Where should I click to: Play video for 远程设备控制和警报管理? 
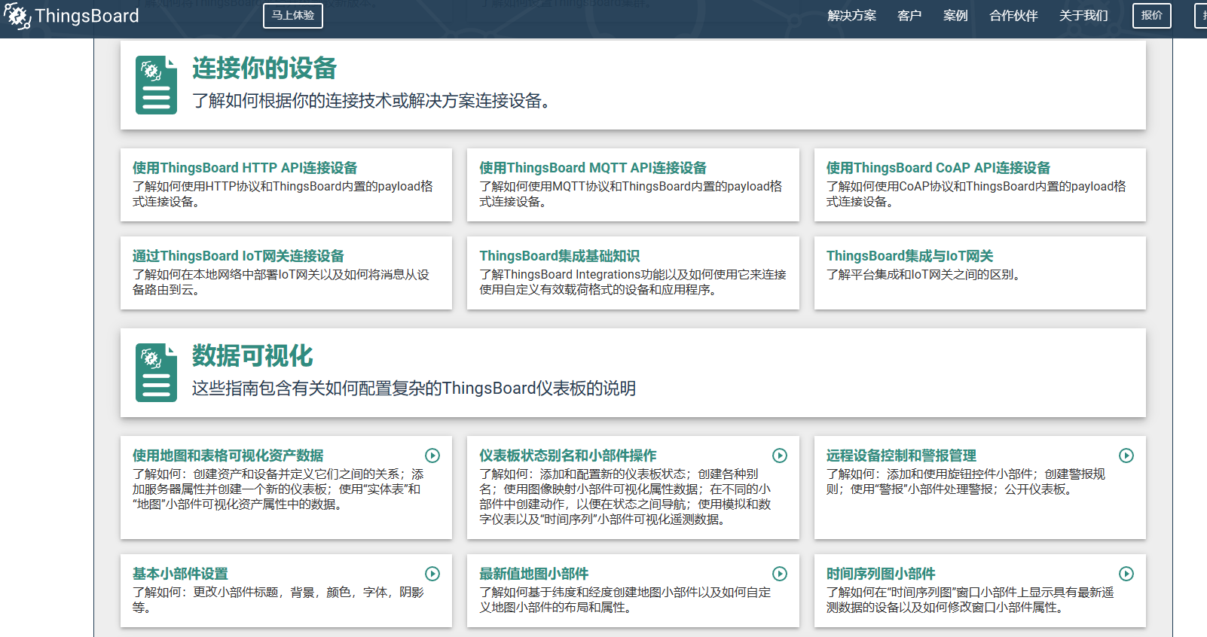1126,456
